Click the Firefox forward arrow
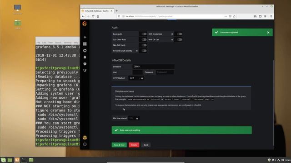Screen dimensions: 291x163 (88, 16)
